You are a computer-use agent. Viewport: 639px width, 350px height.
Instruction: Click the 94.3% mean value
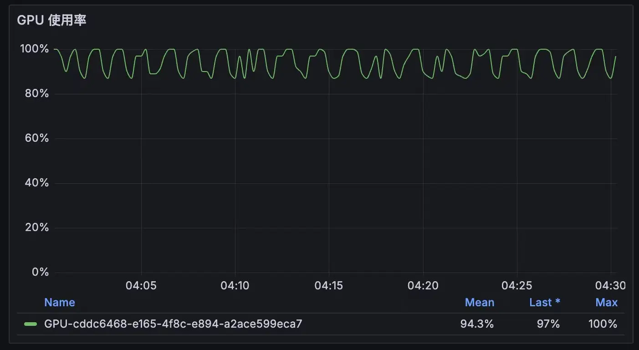477,324
